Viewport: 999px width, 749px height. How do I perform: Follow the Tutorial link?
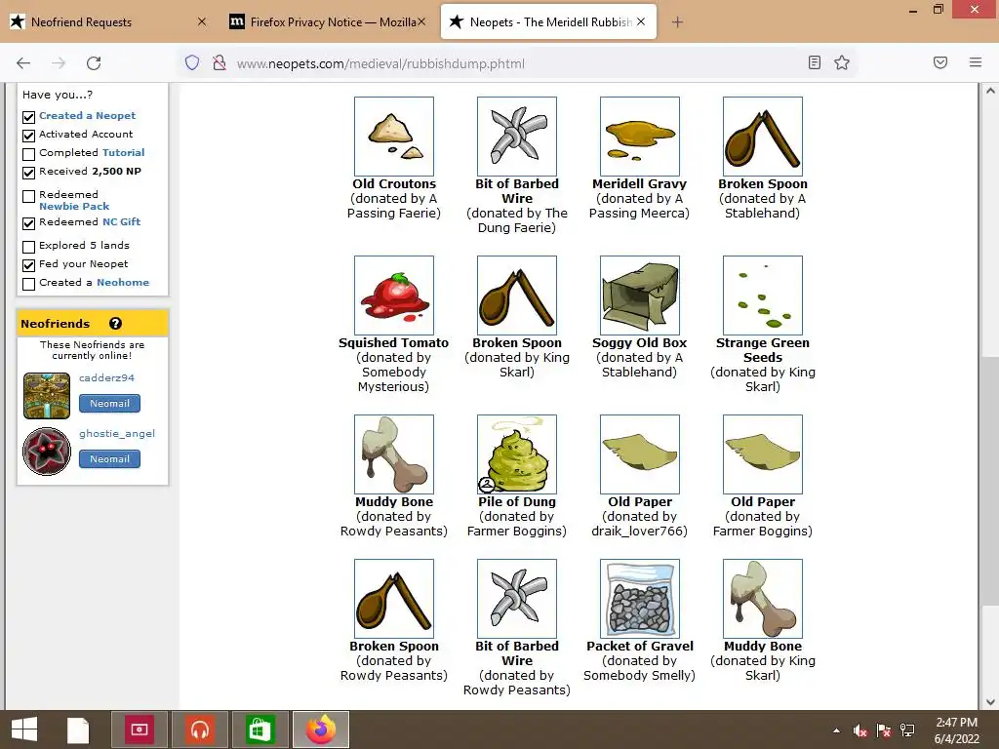click(x=124, y=153)
